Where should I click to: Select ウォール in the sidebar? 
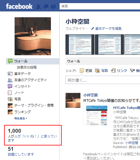coord(32,61)
